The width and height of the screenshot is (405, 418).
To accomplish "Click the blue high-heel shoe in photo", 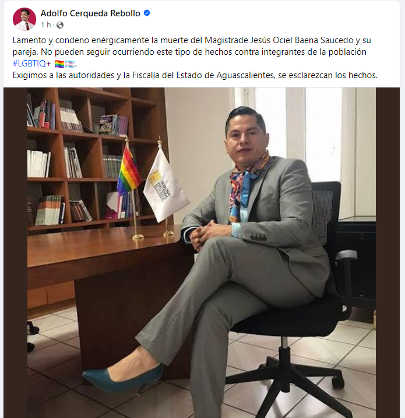I will coord(123,378).
